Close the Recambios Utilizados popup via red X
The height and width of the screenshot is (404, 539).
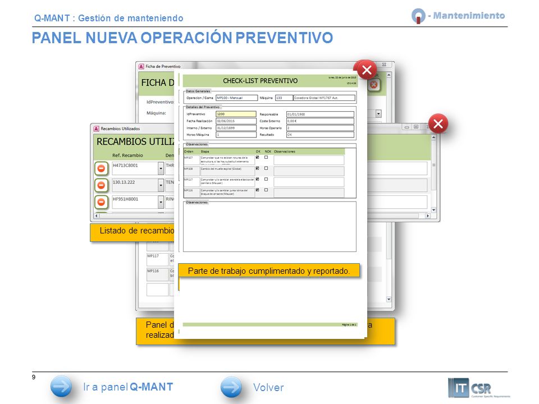click(x=438, y=123)
